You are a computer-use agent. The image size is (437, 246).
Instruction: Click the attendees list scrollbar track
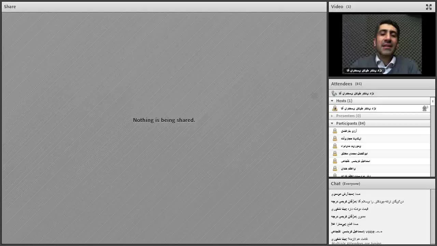[x=433, y=143]
